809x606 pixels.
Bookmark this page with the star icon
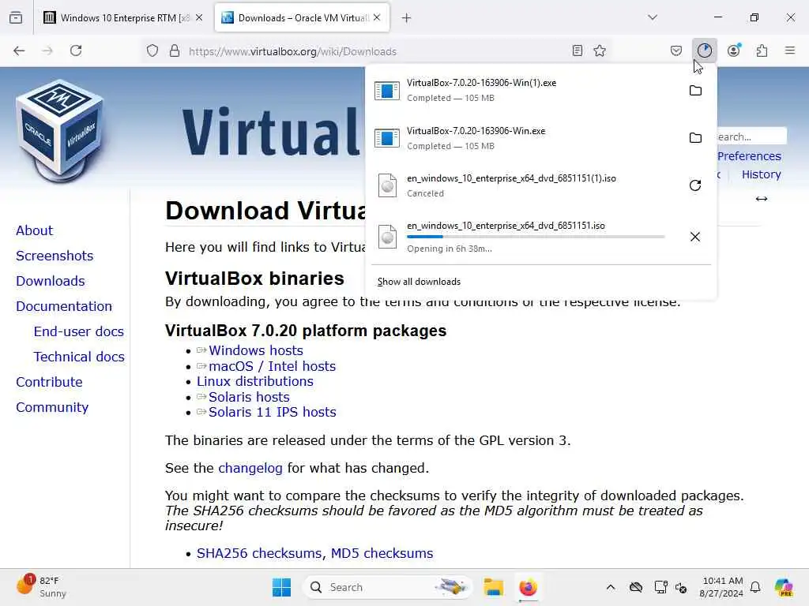(x=600, y=50)
